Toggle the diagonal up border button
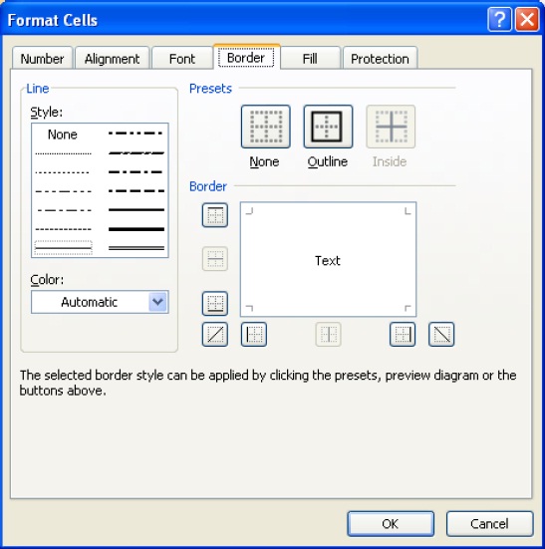The height and width of the screenshot is (549, 545). coord(215,335)
